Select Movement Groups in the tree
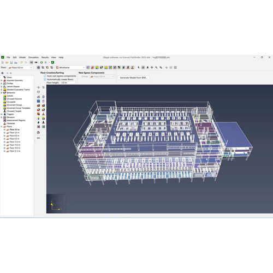 click(x=14, y=105)
